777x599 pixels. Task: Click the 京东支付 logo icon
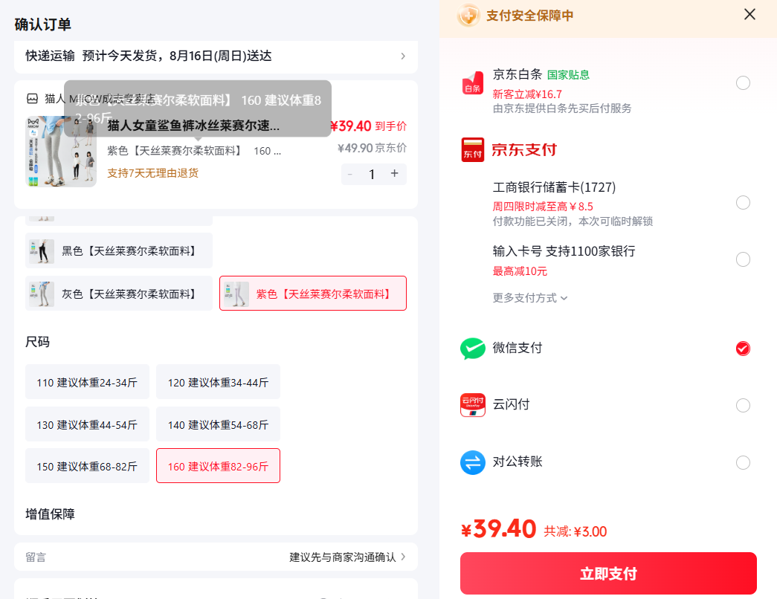pos(473,149)
